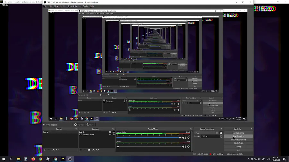The width and height of the screenshot is (289, 162).
Task: Select the Scene item in Scenes list
Action: pyautogui.click(x=60, y=132)
